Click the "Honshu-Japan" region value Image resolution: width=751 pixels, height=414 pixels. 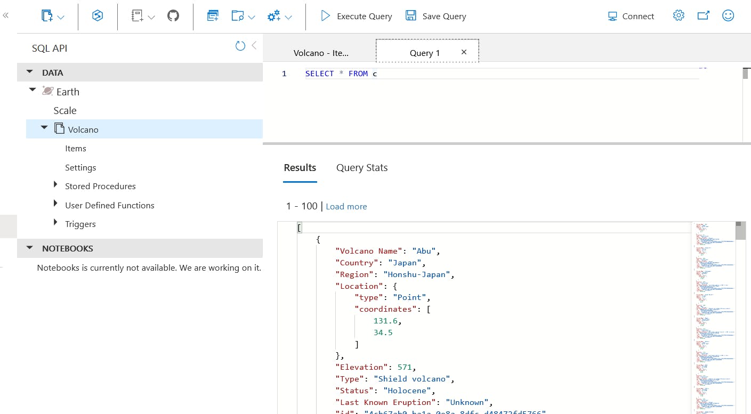pos(417,274)
